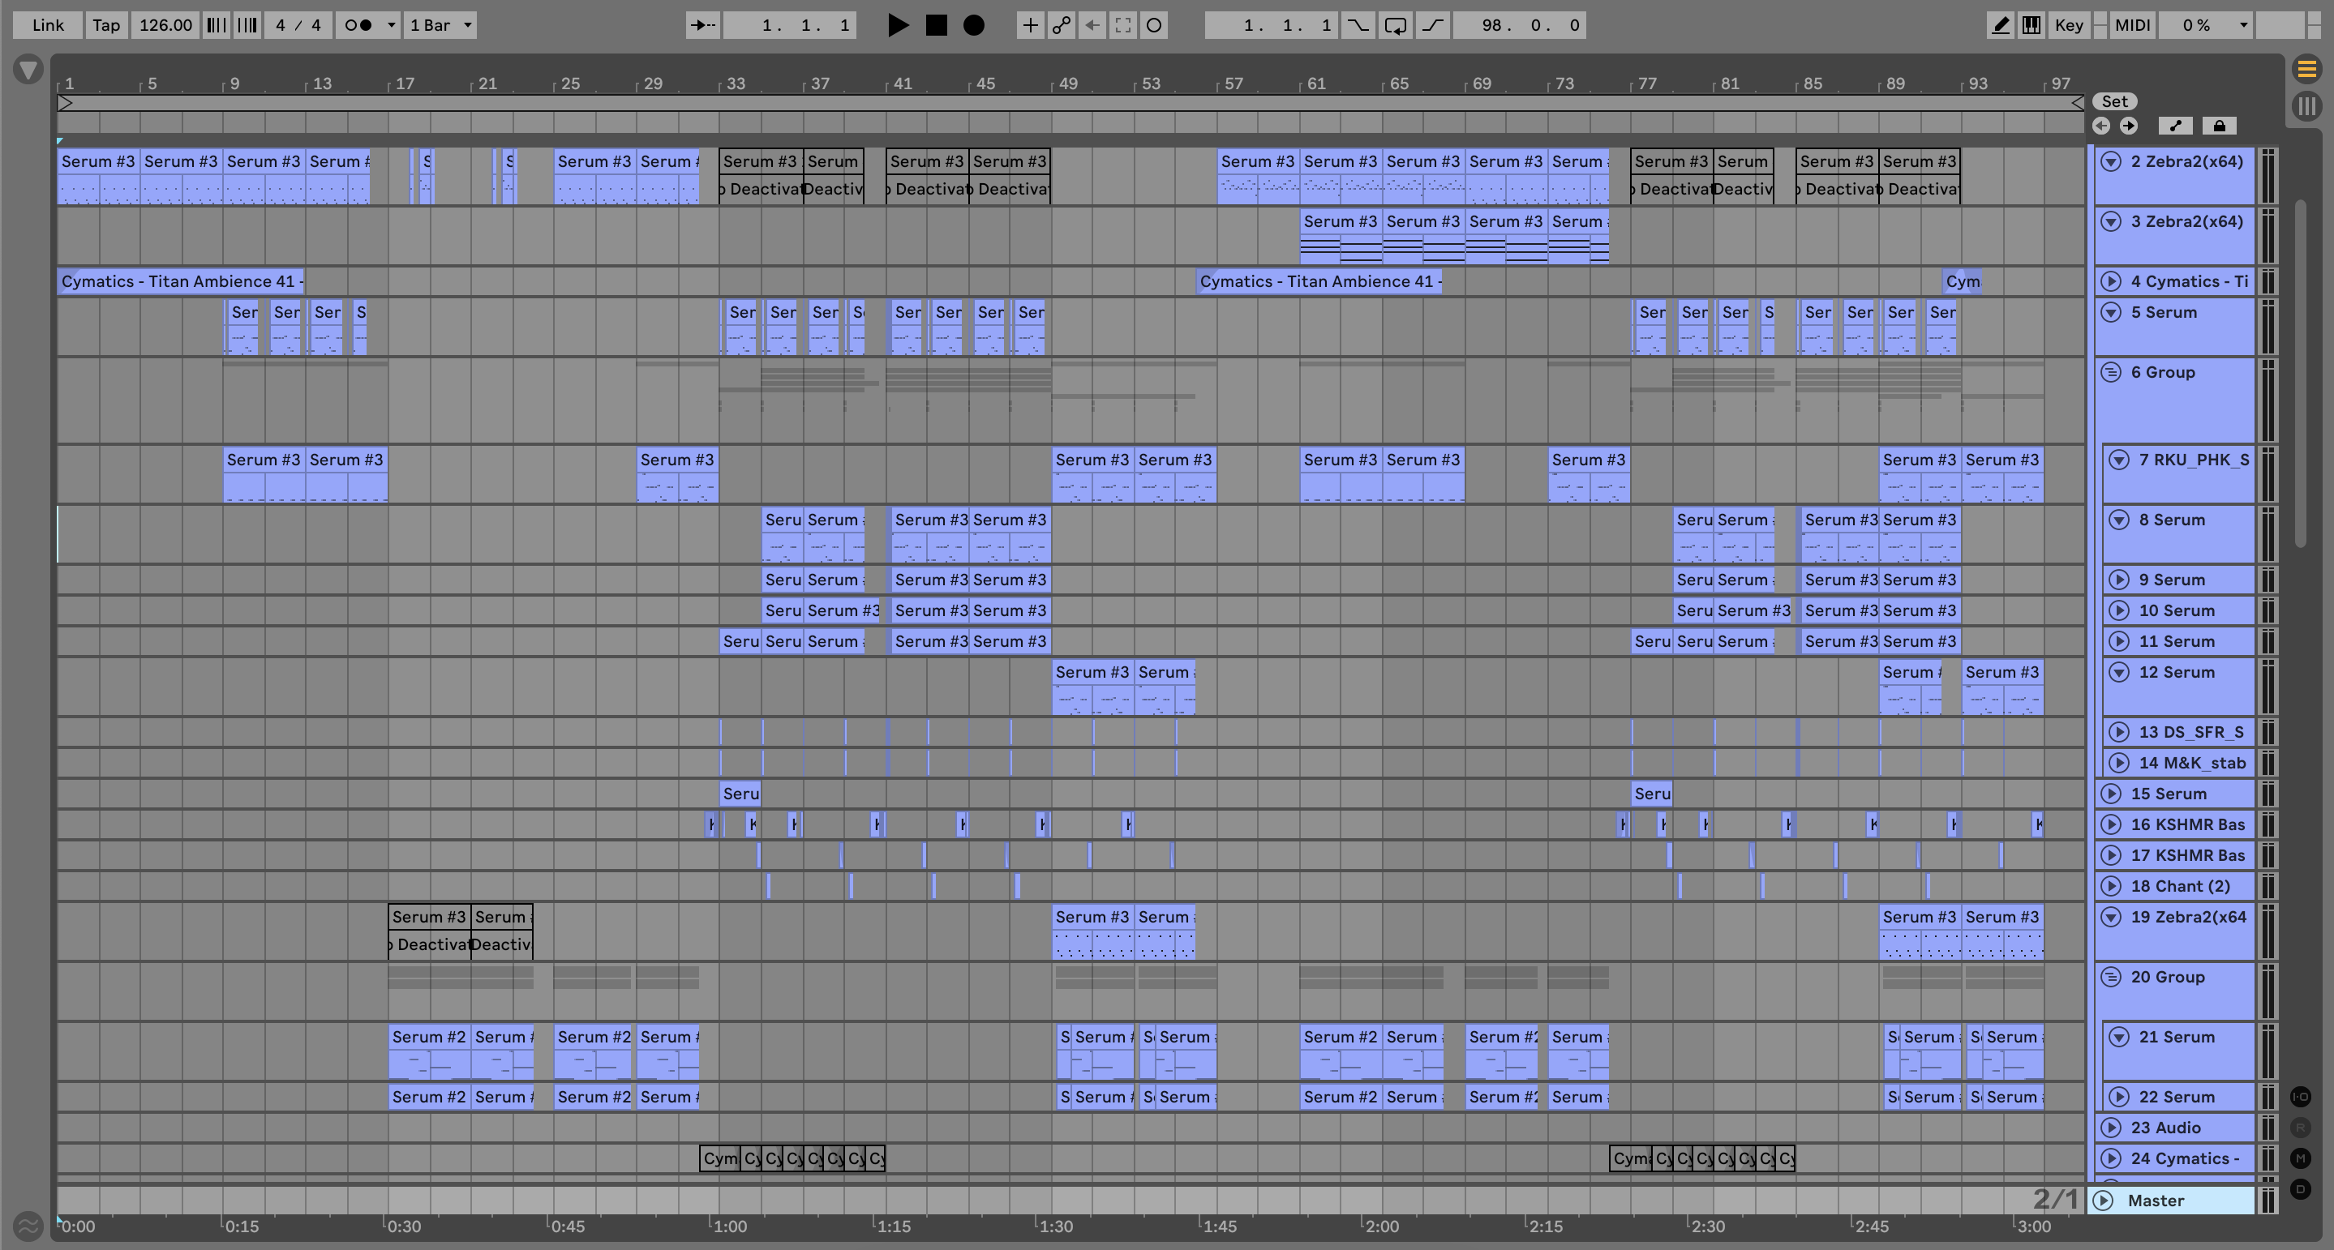
Task: Enable Draw Mode pencil icon
Action: pyautogui.click(x=2000, y=25)
